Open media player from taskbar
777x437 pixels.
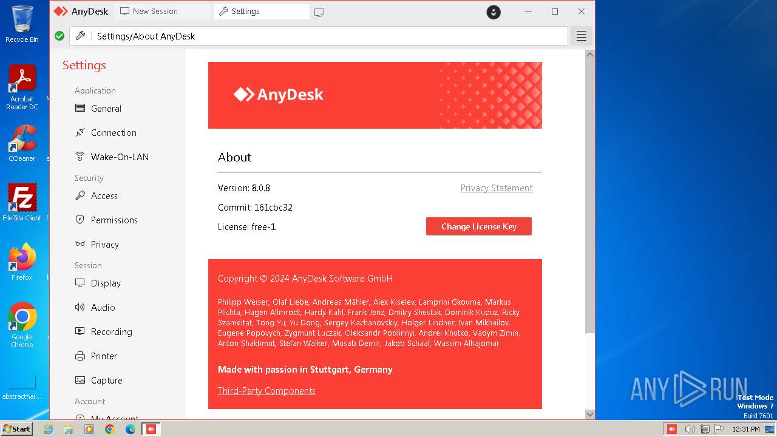(x=89, y=429)
